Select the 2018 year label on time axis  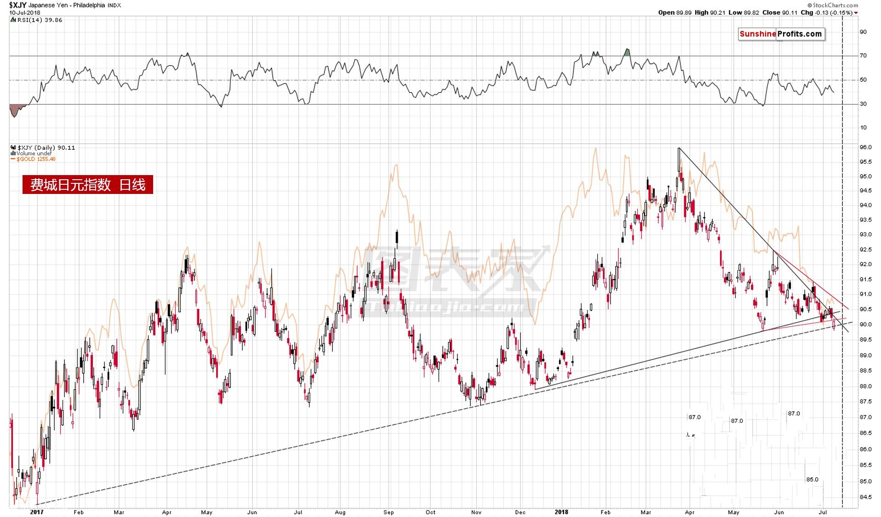[561, 512]
